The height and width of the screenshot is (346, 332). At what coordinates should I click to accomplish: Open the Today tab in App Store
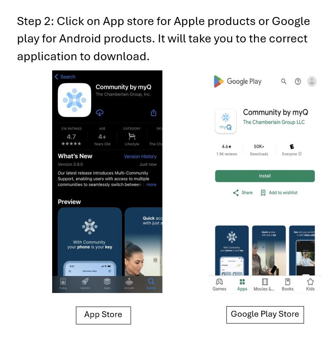tap(63, 284)
